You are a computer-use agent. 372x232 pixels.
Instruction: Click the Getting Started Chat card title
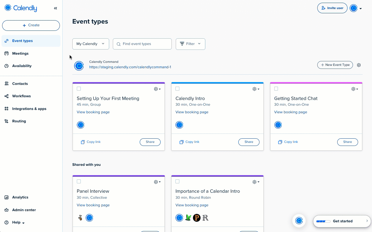[296, 98]
